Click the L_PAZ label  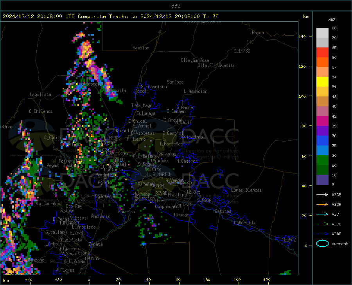290,240
